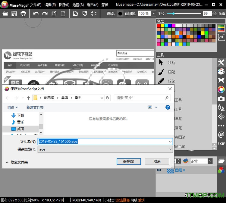
Task: Save image with the floppy disk icon
Action: (14, 14)
